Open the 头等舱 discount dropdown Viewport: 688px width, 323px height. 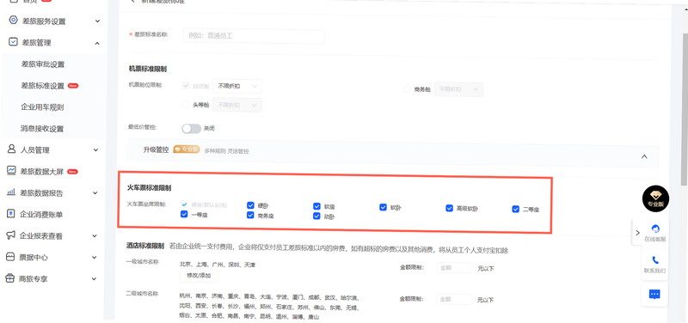(237, 105)
